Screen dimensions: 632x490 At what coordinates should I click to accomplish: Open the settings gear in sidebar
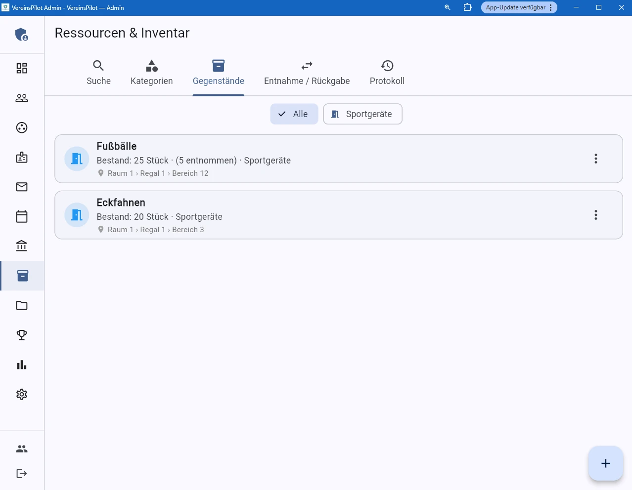click(x=22, y=394)
